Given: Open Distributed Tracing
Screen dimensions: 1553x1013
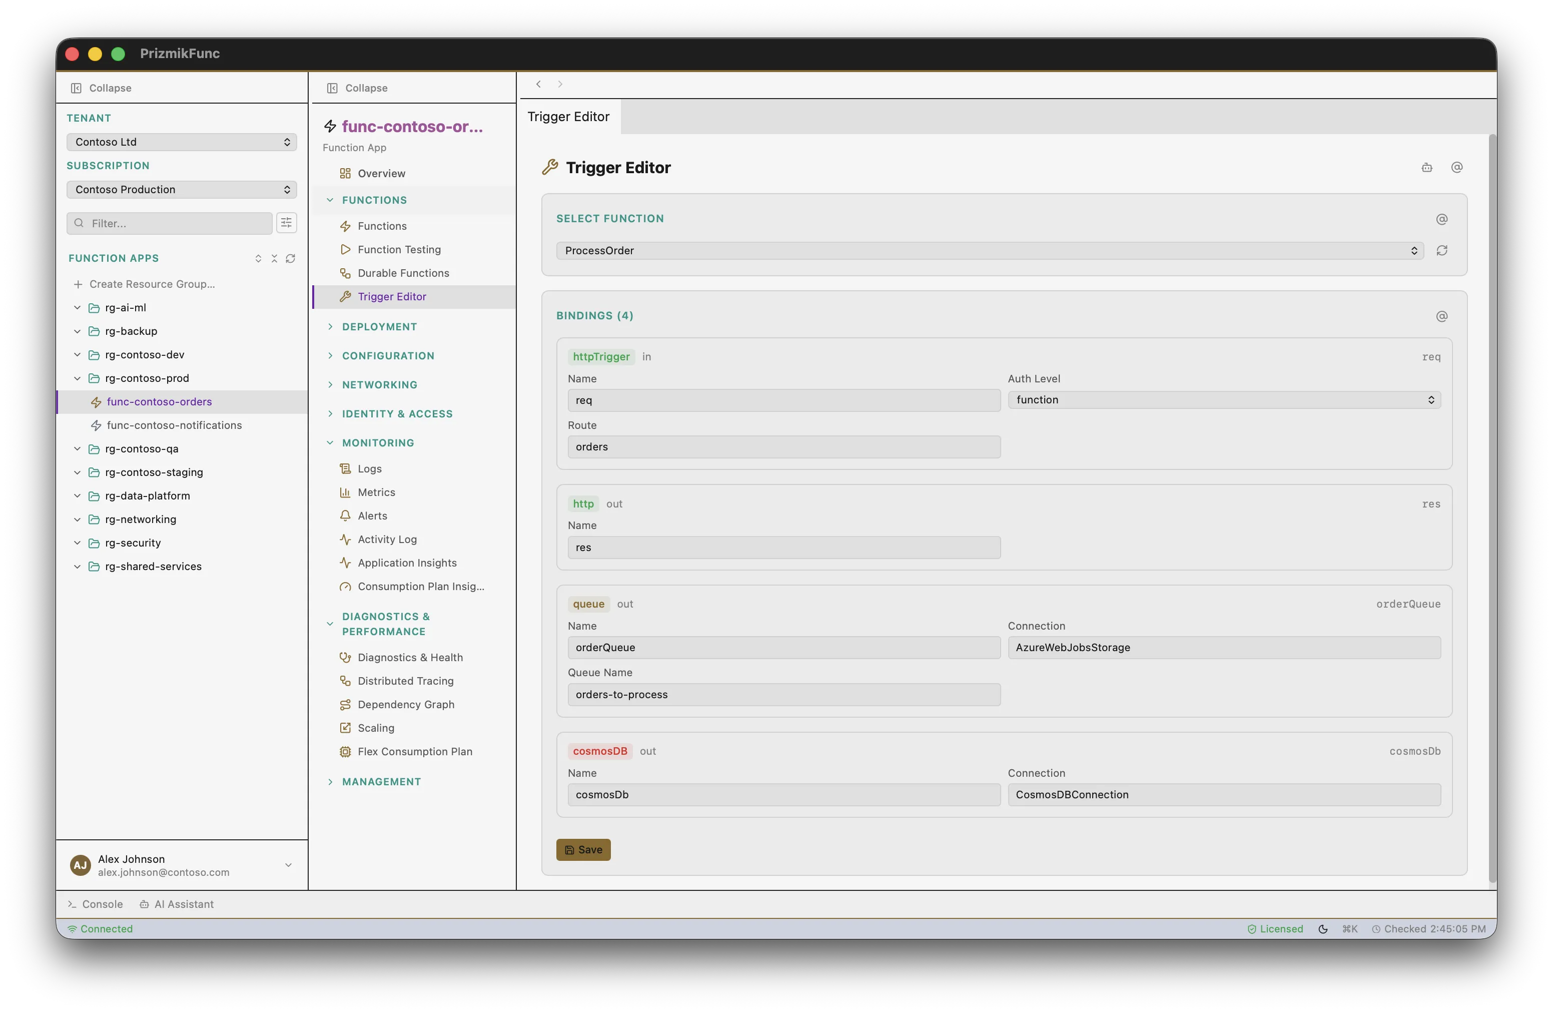Looking at the screenshot, I should point(405,681).
